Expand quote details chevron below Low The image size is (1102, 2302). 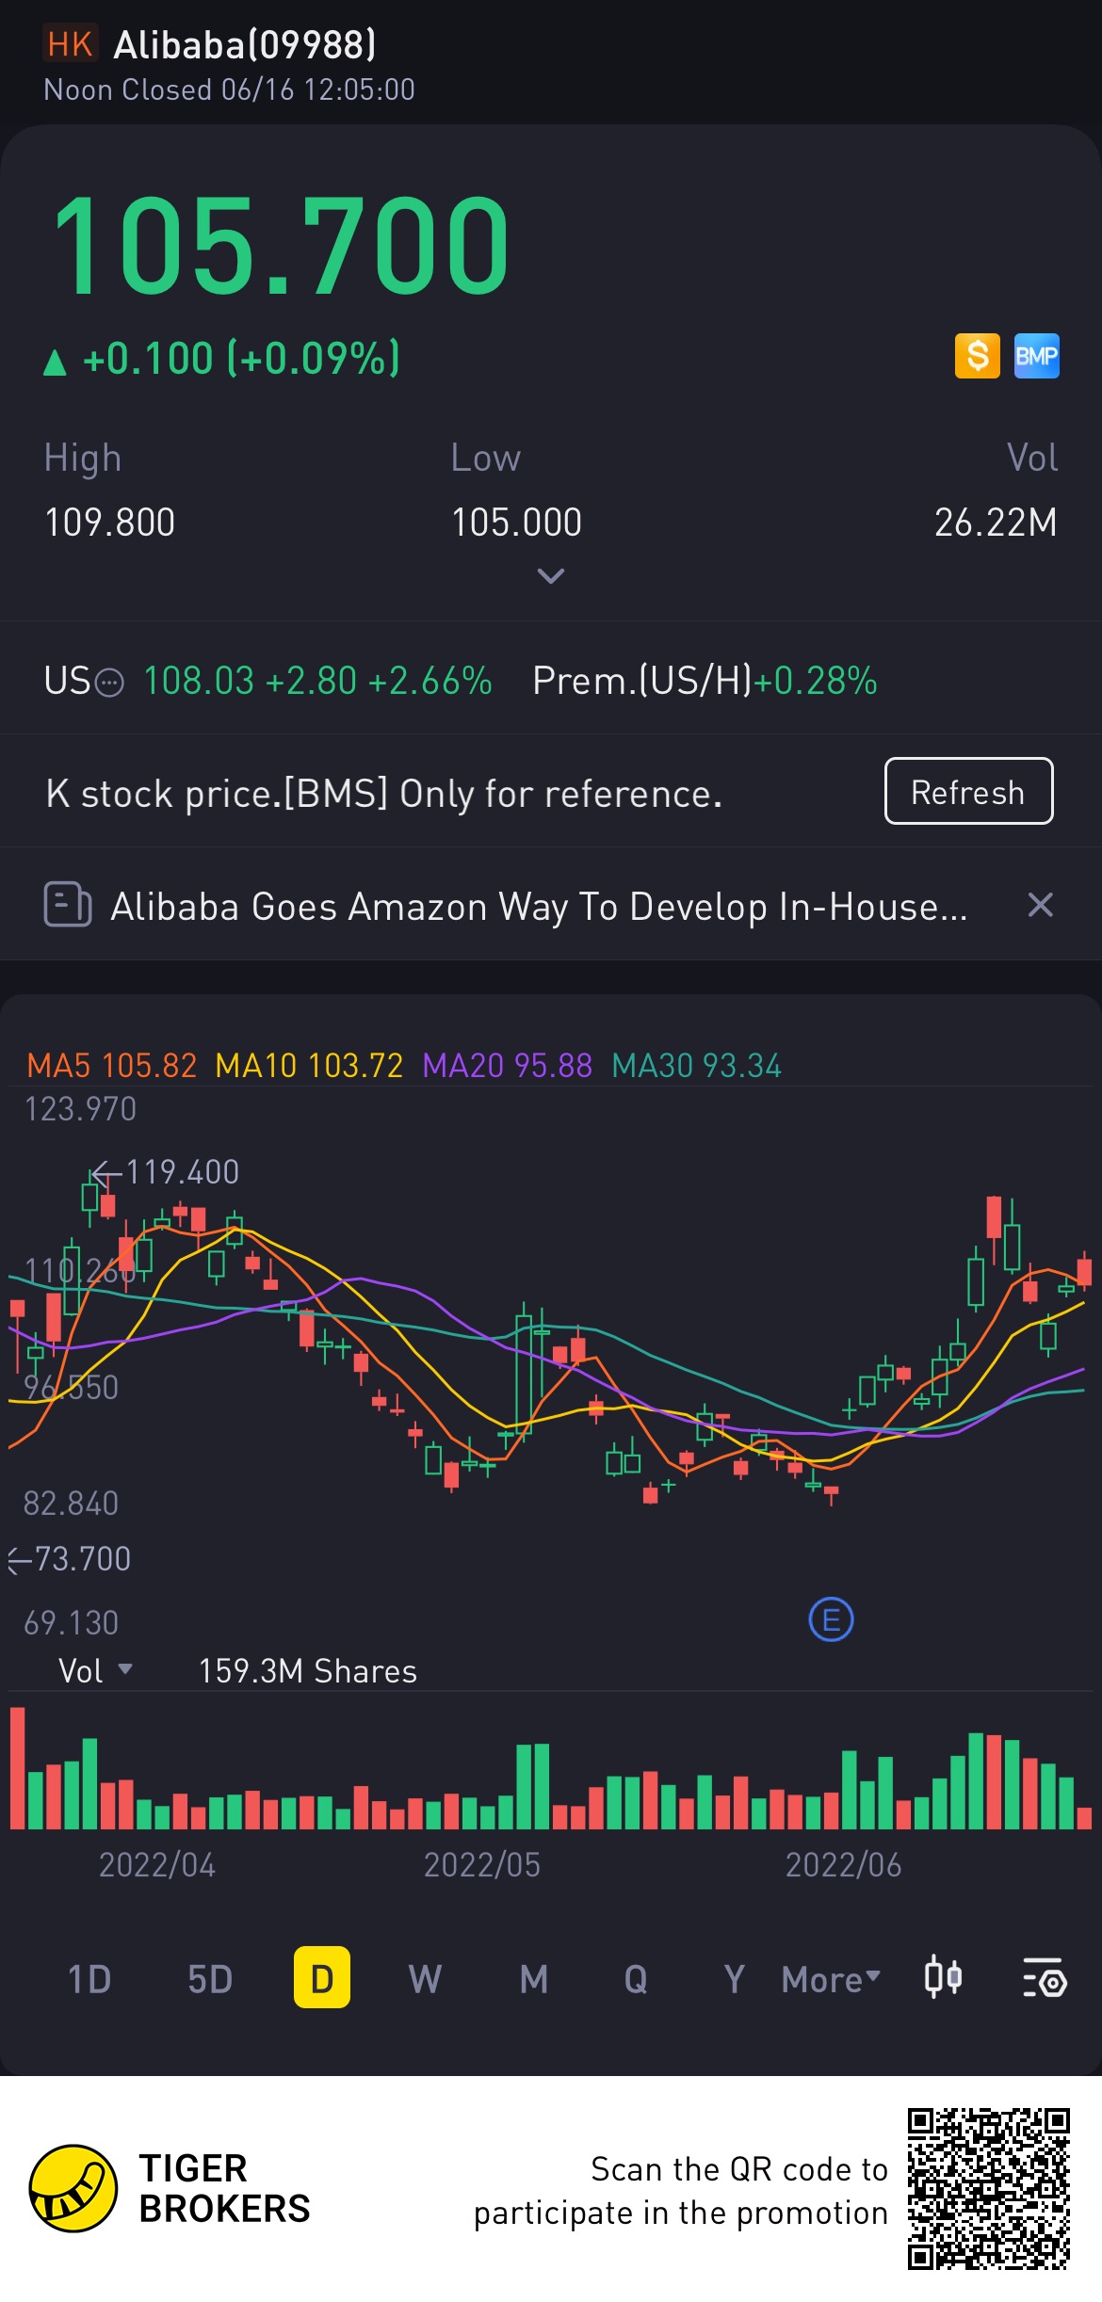tap(550, 575)
